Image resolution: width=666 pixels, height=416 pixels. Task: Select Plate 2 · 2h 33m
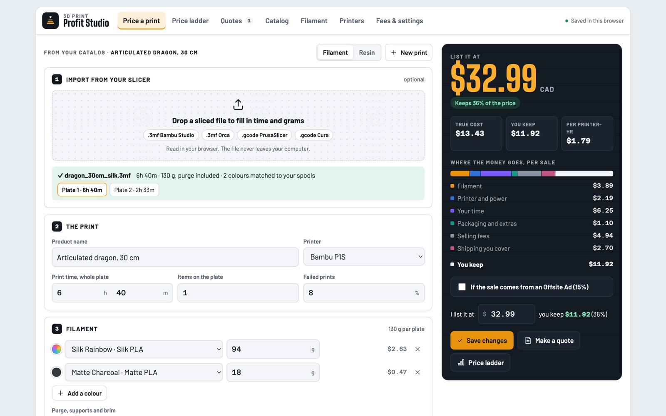(134, 190)
